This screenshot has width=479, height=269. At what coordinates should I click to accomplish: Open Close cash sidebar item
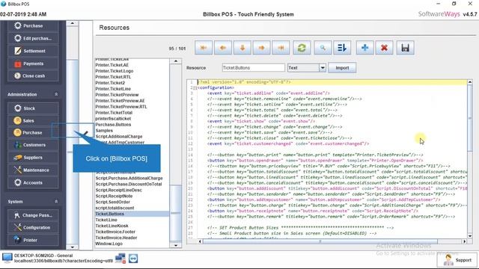[x=33, y=75]
